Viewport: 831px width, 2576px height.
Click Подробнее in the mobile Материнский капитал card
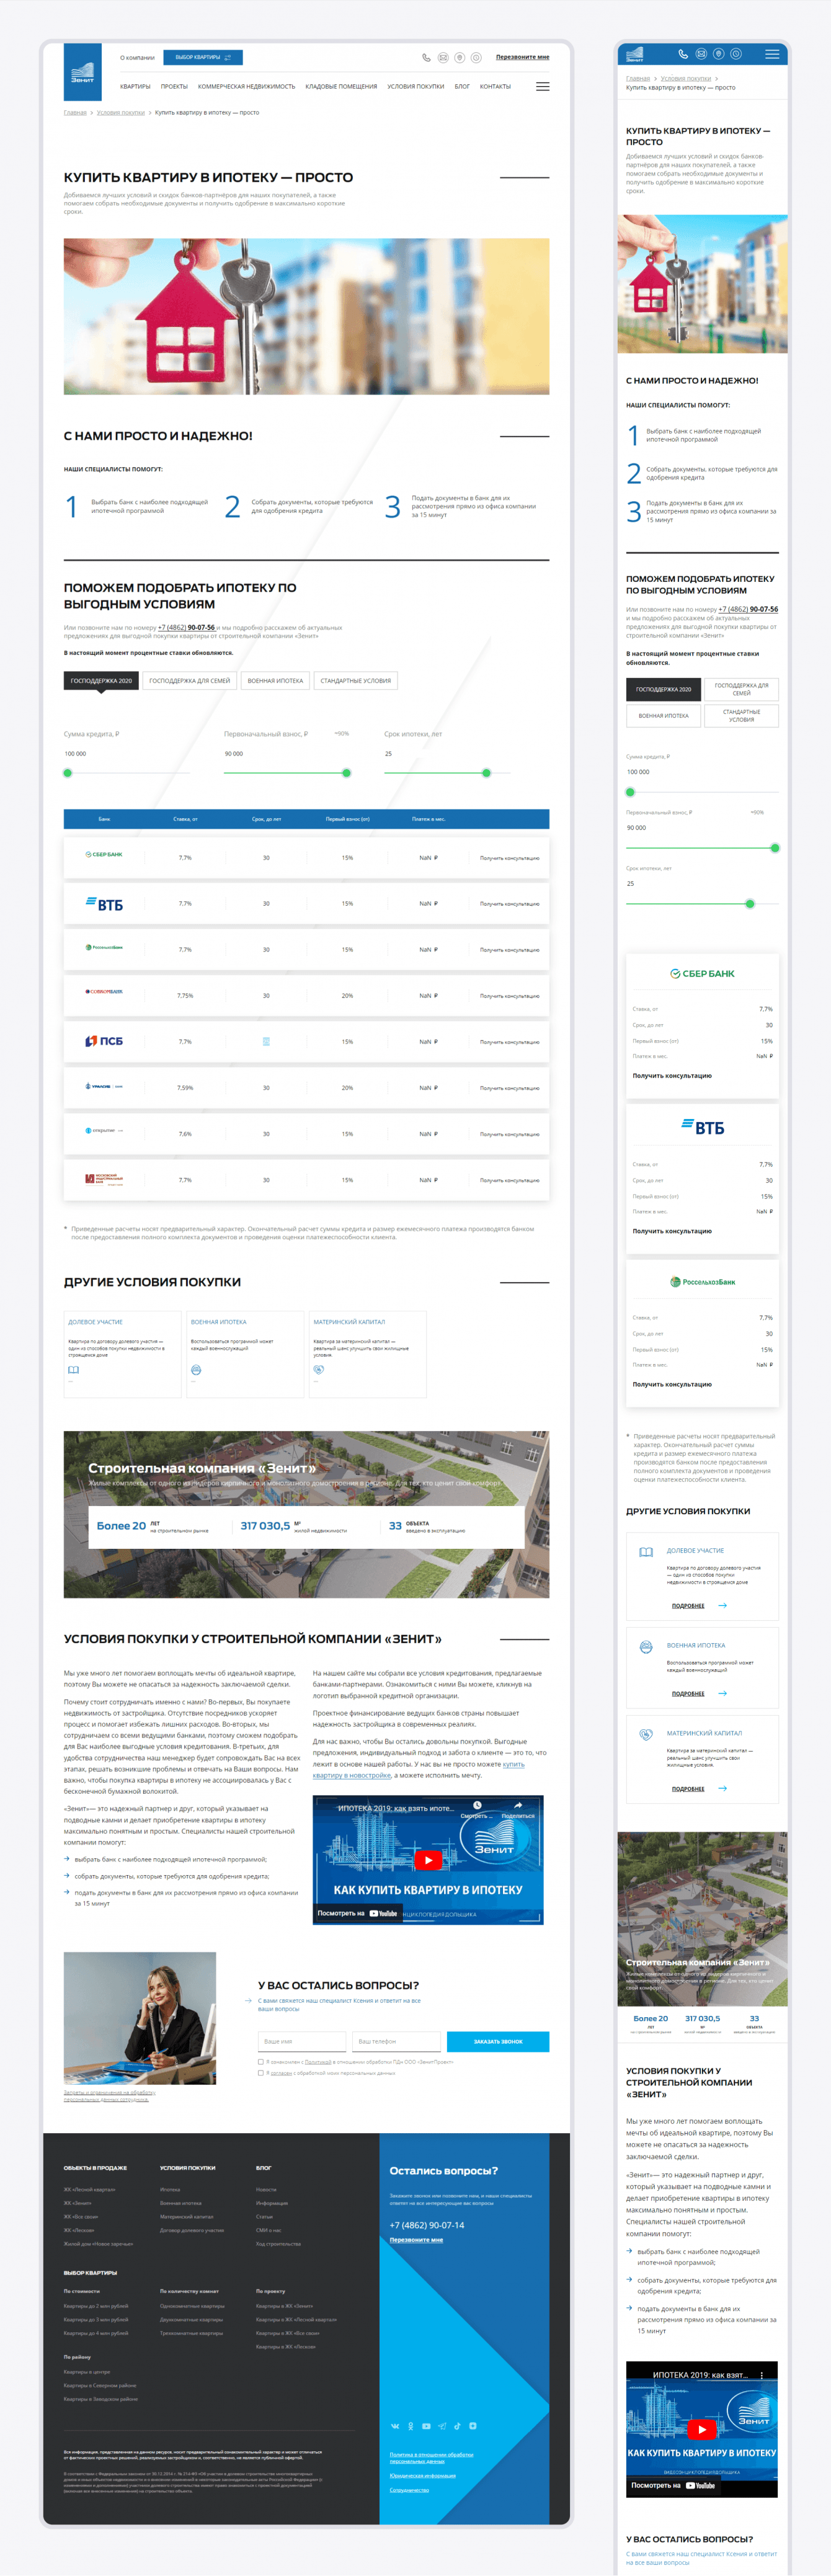click(x=688, y=1789)
